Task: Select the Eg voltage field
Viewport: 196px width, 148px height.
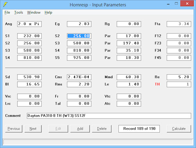Action: [79, 24]
